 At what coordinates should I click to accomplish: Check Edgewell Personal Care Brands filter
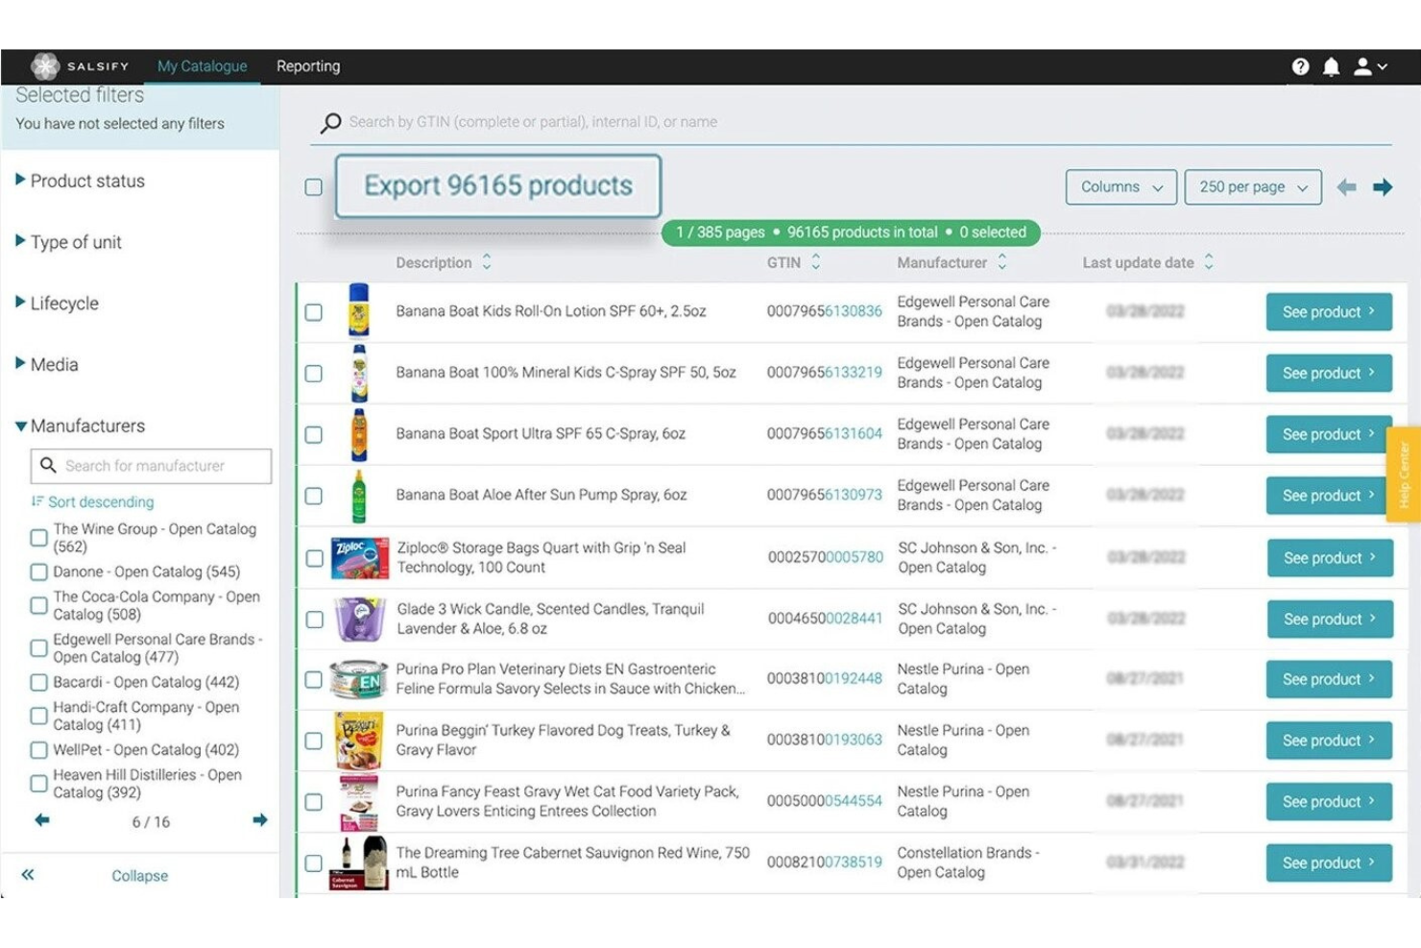(x=38, y=648)
